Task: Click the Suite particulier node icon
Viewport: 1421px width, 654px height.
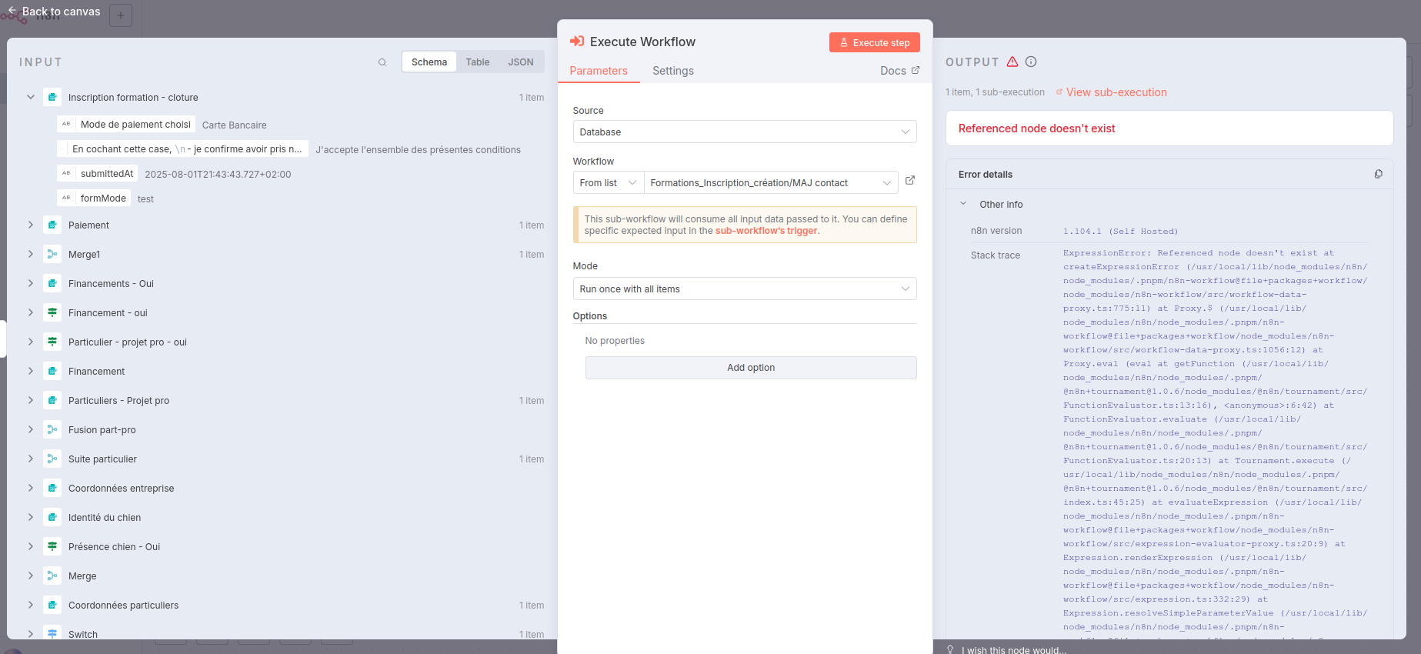Action: 52,459
